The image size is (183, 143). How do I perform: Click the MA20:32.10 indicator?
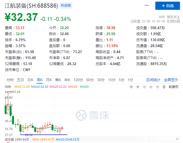58,87
